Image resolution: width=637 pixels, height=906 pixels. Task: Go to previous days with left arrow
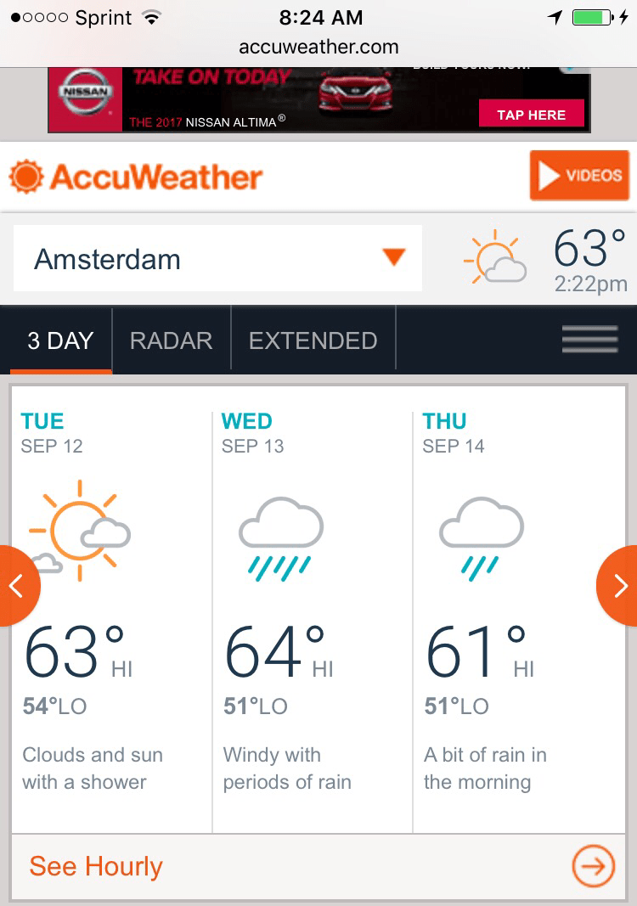[15, 585]
